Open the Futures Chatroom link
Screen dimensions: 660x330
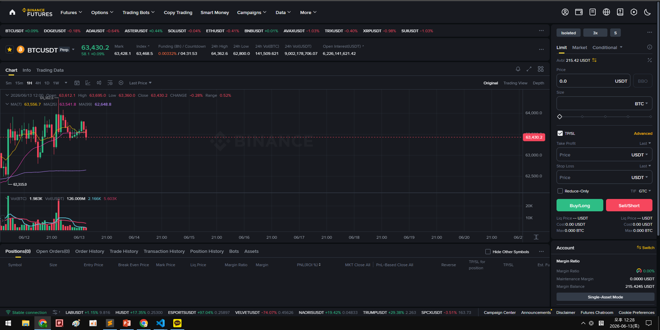pos(597,312)
